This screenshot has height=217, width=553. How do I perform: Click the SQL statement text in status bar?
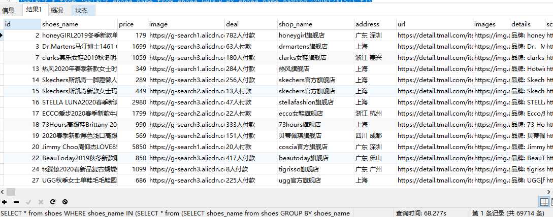175,213
